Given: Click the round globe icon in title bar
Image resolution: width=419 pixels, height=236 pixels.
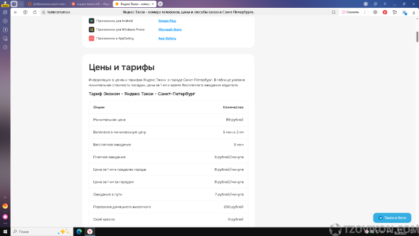Looking at the screenshot, I should tap(366, 4).
